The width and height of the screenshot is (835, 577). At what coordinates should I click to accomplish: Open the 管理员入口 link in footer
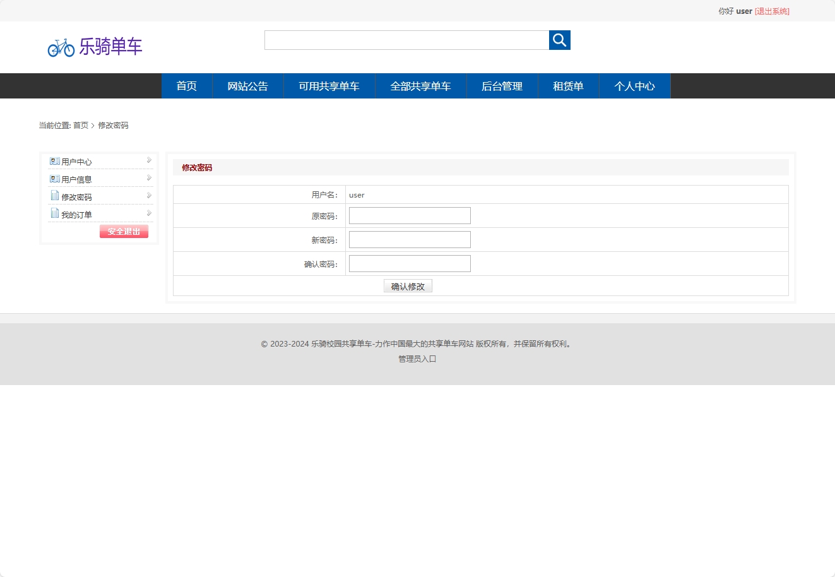(x=417, y=359)
